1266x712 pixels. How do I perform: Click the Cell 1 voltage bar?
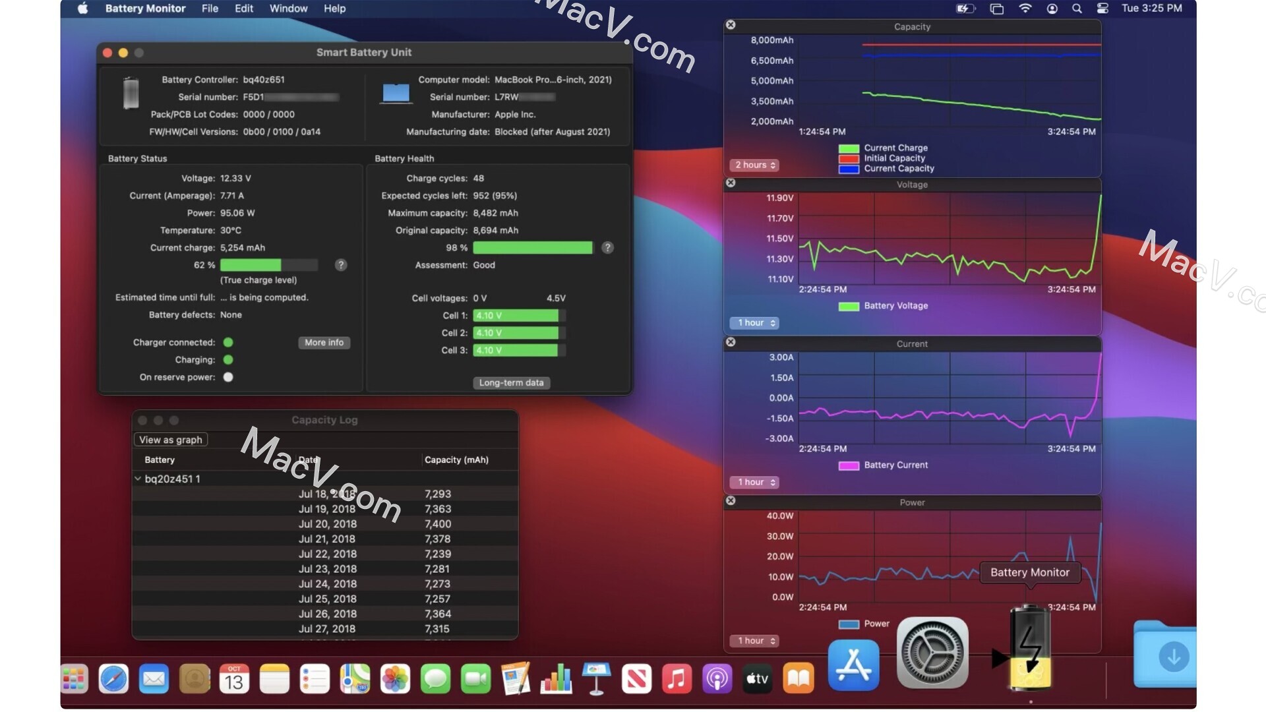[x=519, y=315]
